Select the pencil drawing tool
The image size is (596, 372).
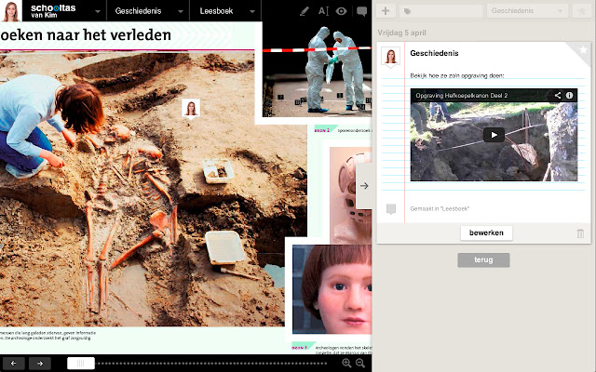[x=304, y=12]
